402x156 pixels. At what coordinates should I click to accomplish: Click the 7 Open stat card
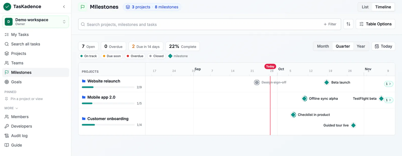[88, 46]
